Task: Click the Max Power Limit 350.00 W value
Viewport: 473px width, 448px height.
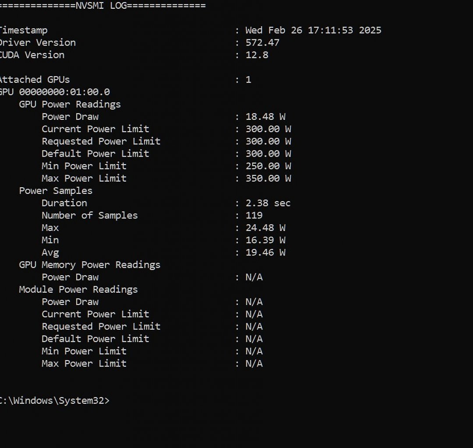Action: (x=268, y=178)
